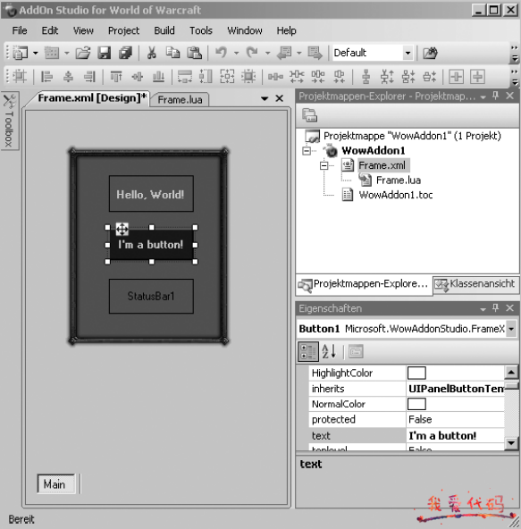The image size is (521, 529).
Task: Click the Main button in the designer
Action: (56, 484)
